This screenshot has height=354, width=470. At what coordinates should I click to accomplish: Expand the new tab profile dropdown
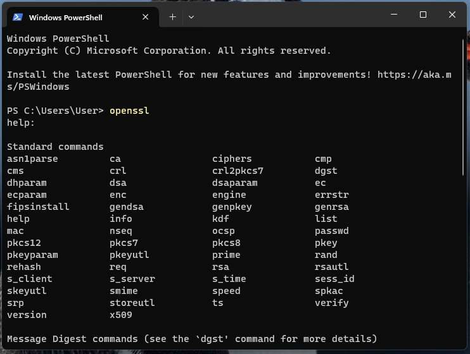tap(191, 17)
